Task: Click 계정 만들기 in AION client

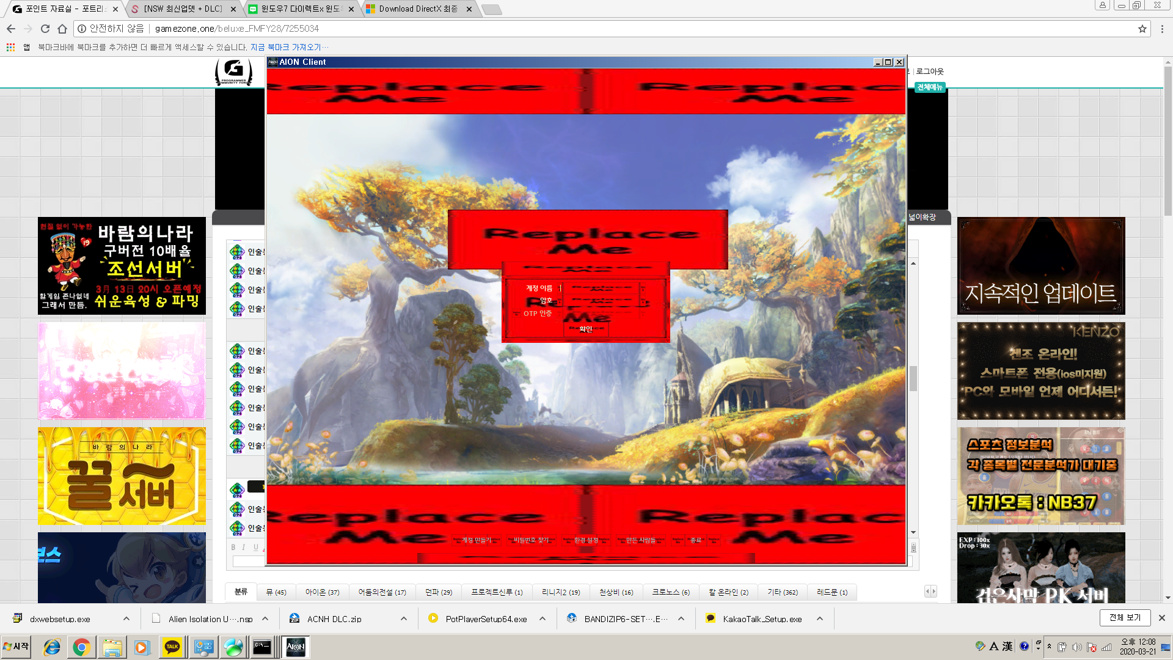Action: (476, 540)
